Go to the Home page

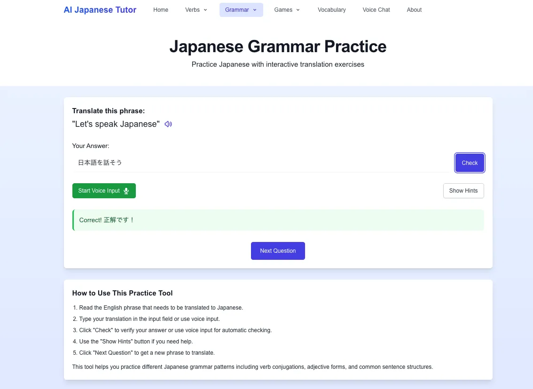[161, 10]
